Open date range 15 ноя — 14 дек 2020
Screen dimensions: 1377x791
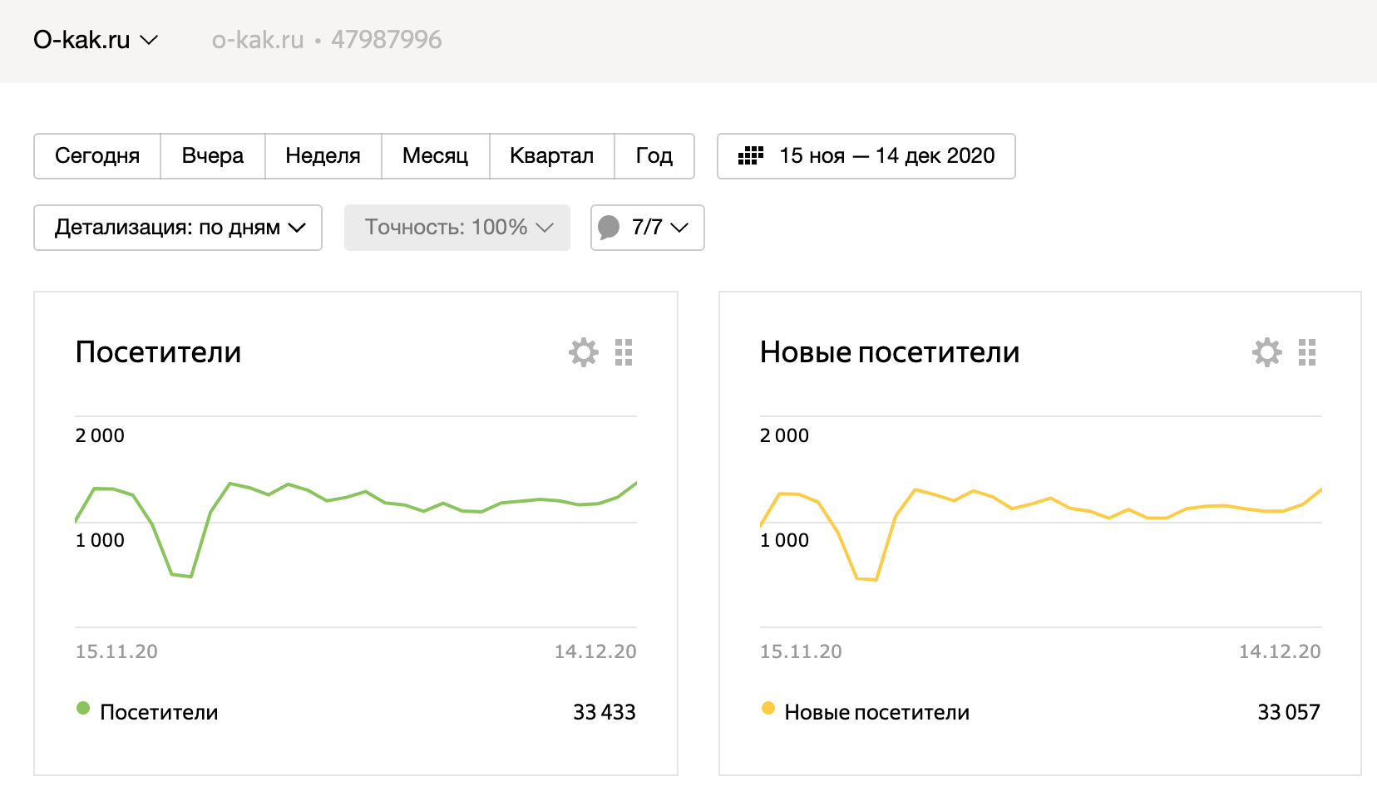point(886,156)
